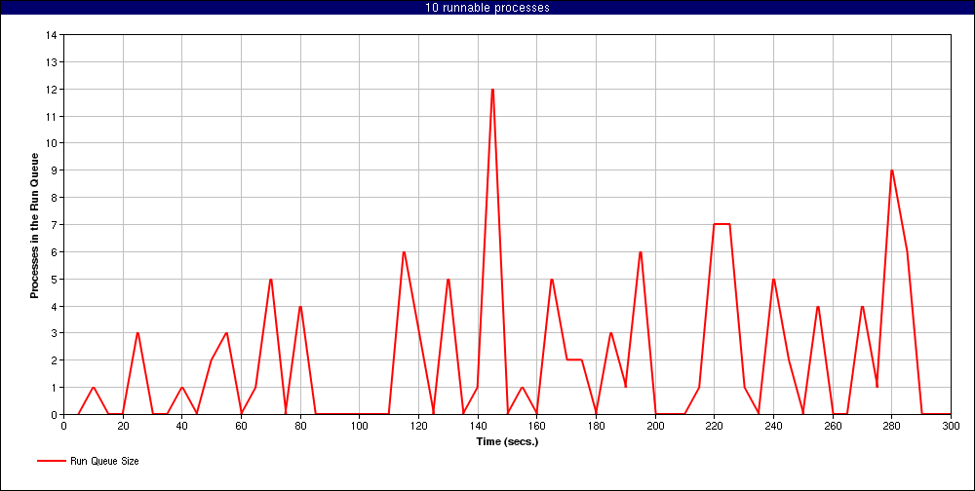Click the peak of 3 at 185 seconds
The width and height of the screenshot is (975, 491).
tap(610, 333)
